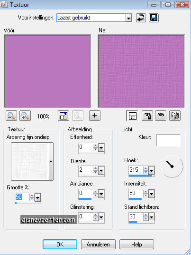Randomize parameters with the dice icon
This screenshot has width=191, height=255.
(x=175, y=116)
